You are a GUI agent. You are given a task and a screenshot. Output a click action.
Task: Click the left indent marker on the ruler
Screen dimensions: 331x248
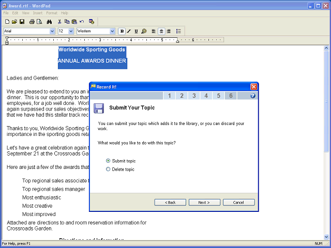[7, 42]
